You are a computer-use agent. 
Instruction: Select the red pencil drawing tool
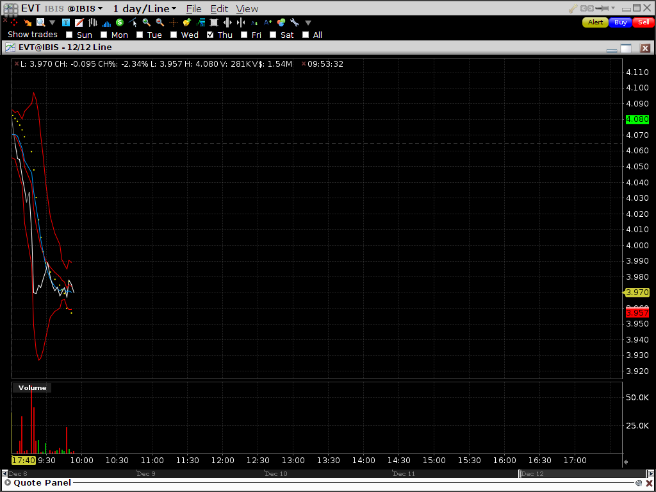pos(79,22)
